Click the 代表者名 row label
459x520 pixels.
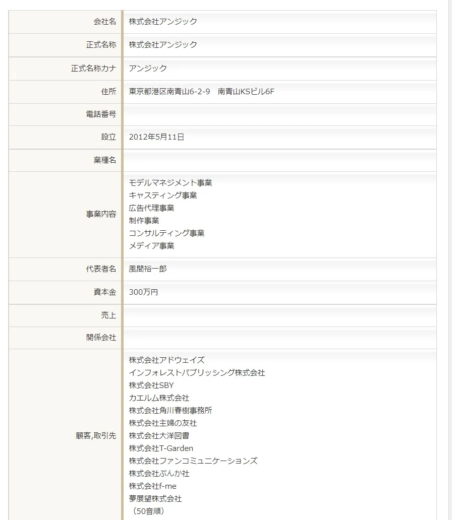[101, 269]
